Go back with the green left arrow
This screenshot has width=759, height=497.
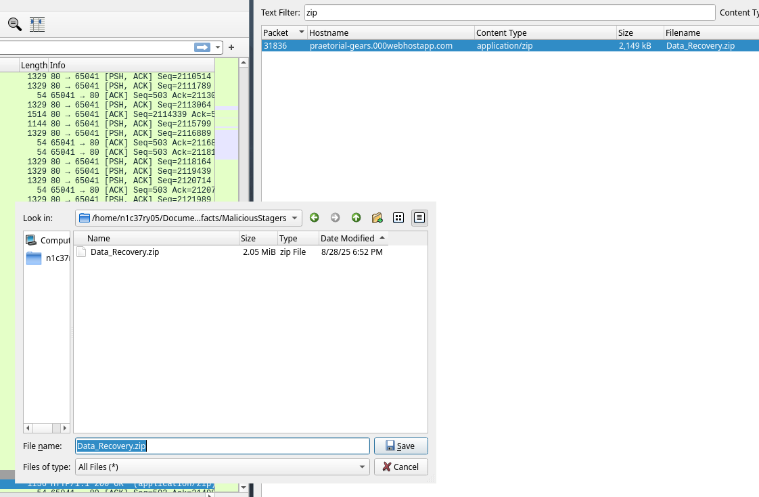[314, 218]
